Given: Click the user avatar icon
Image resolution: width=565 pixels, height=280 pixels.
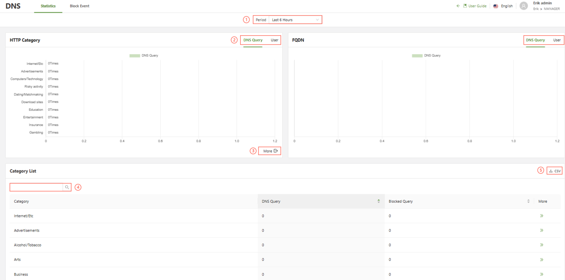Looking at the screenshot, I should point(523,6).
